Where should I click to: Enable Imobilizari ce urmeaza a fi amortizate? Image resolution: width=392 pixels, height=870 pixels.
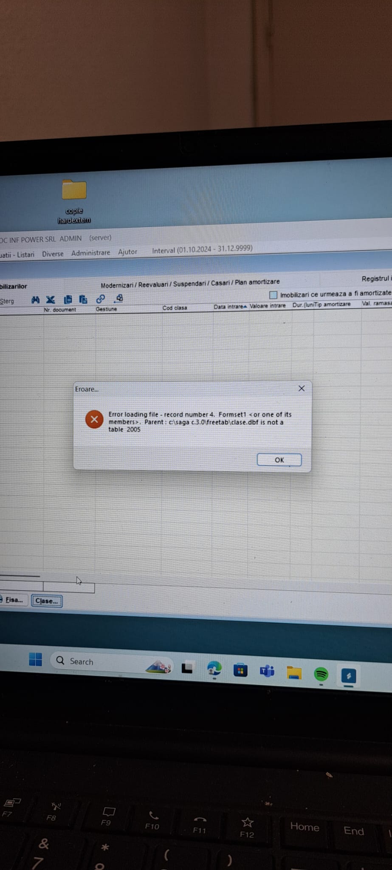pos(274,295)
